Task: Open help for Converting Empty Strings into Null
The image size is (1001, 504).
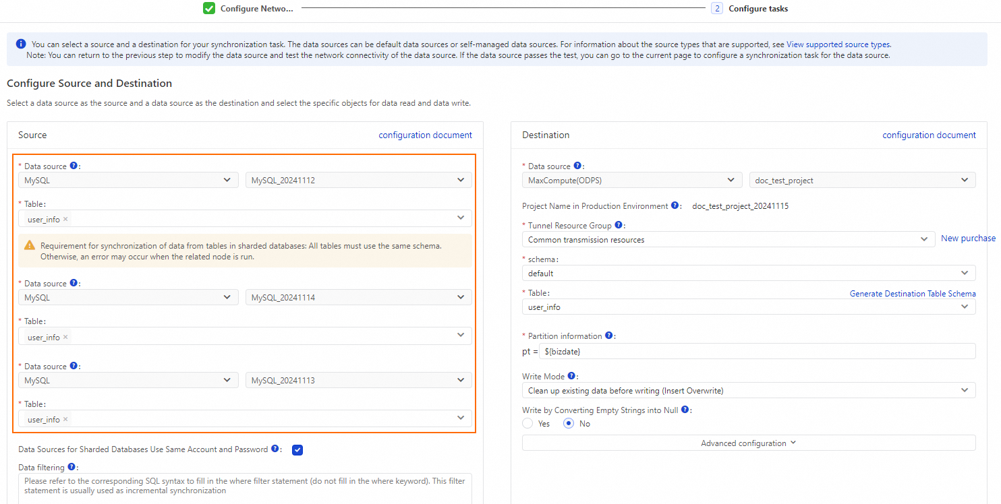Action: (x=685, y=410)
